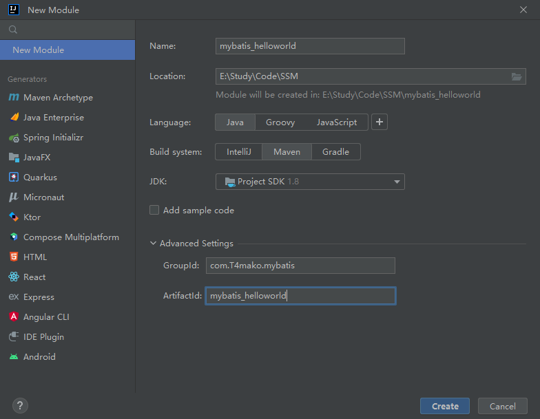This screenshot has height=419, width=540.
Task: Select JavaScript as the language
Action: tap(337, 122)
